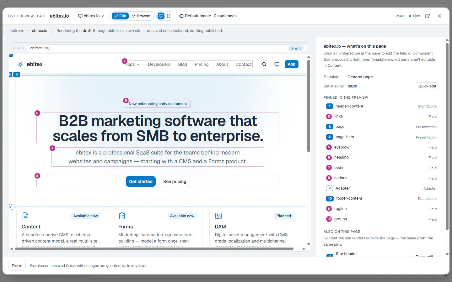Open Developers in the site navigation
The image size is (452, 282).
pos(159,64)
